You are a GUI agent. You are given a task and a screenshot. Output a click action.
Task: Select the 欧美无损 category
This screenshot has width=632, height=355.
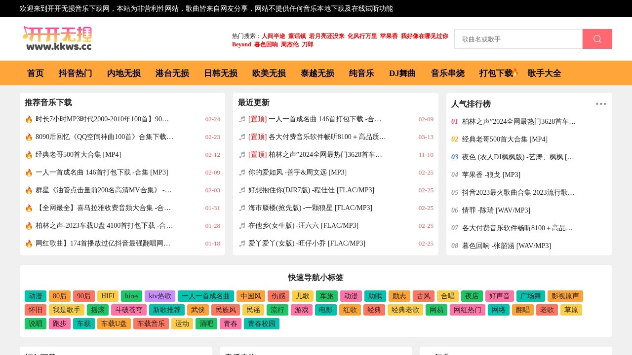[269, 73]
